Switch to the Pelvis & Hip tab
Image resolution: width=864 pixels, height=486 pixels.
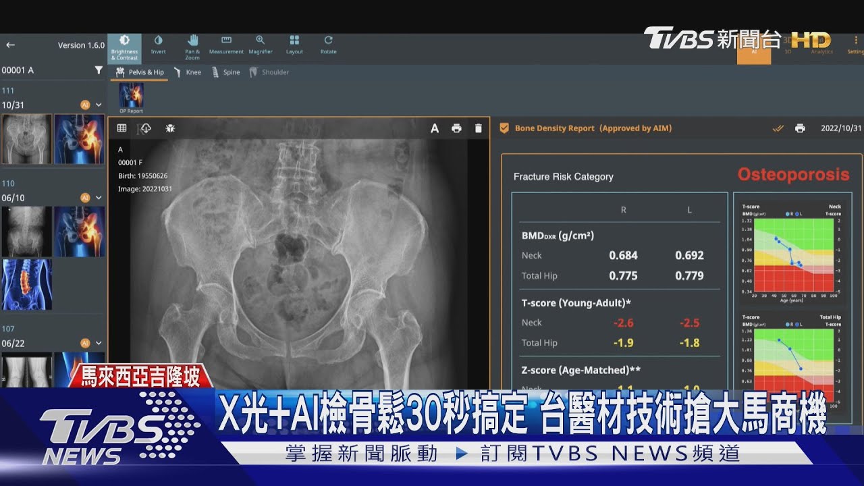click(x=140, y=72)
